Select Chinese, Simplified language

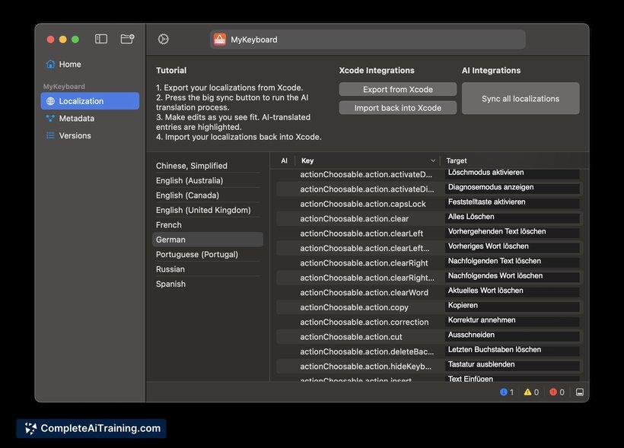(192, 166)
